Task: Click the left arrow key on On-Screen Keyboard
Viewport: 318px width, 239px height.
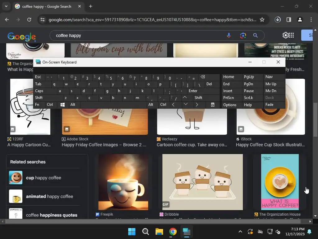Action: pos(173,105)
